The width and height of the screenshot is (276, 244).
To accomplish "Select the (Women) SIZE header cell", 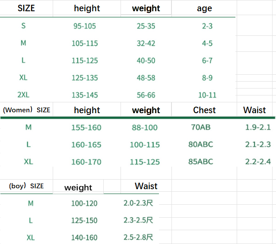I will coord(27,110).
